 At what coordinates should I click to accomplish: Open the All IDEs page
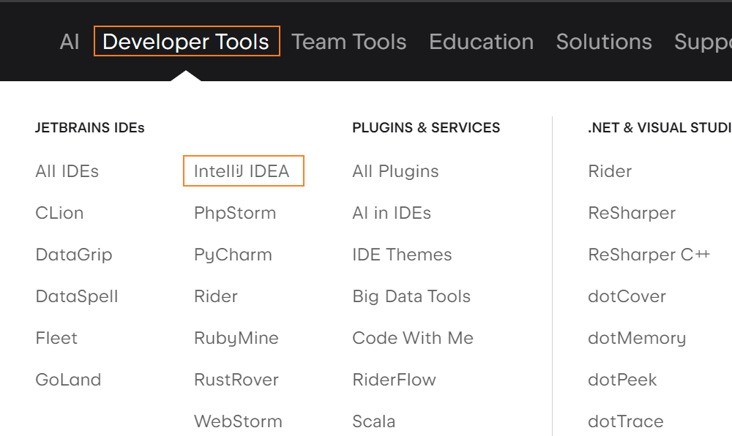click(x=67, y=171)
